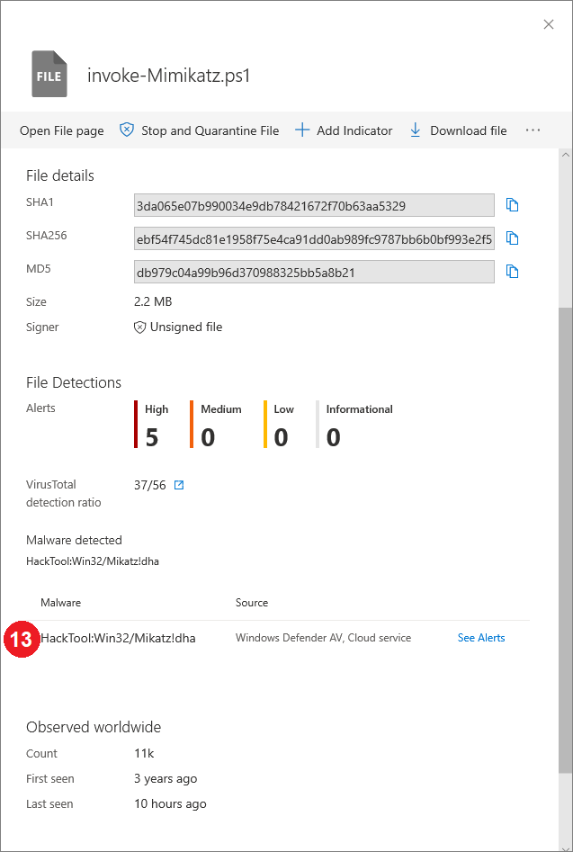The image size is (573, 852).
Task: Copy the SHA256 hash value
Action: pos(513,238)
